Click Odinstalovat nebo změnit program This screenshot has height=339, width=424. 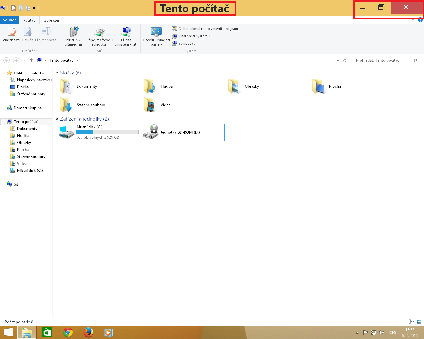205,29
